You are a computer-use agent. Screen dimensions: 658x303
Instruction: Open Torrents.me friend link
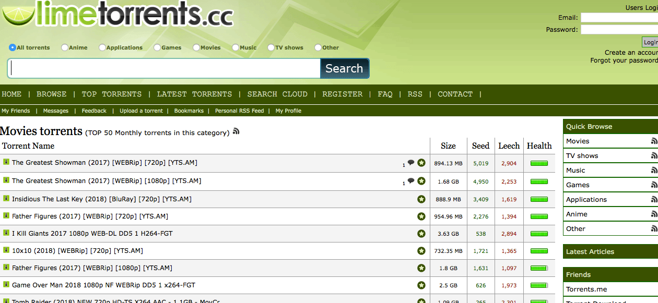[586, 289]
